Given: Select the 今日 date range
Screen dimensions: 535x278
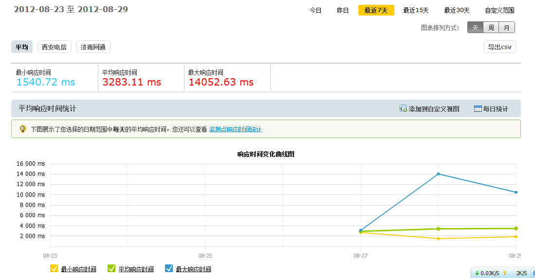Looking at the screenshot, I should point(315,10).
